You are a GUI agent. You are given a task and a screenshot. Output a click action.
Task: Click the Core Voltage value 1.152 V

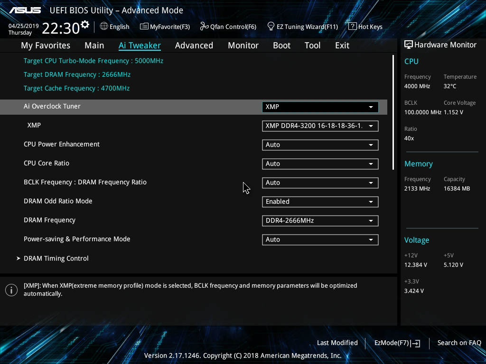(x=453, y=112)
